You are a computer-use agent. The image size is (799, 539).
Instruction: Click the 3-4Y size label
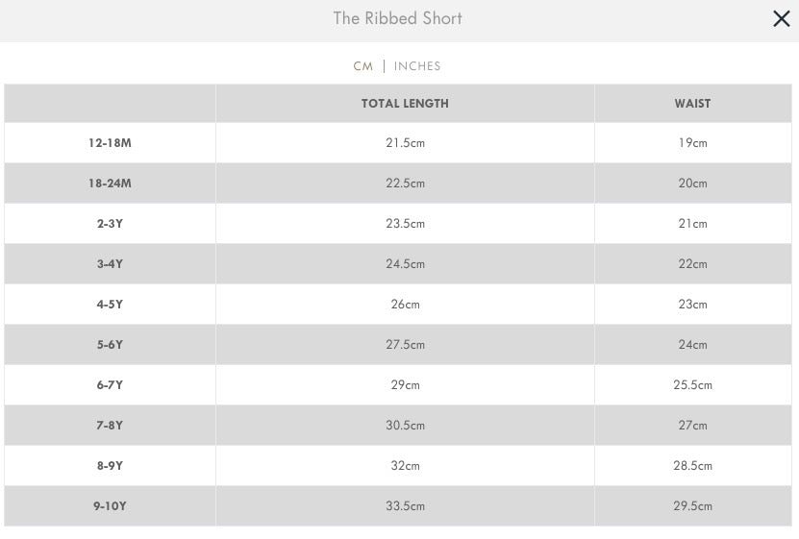click(110, 264)
